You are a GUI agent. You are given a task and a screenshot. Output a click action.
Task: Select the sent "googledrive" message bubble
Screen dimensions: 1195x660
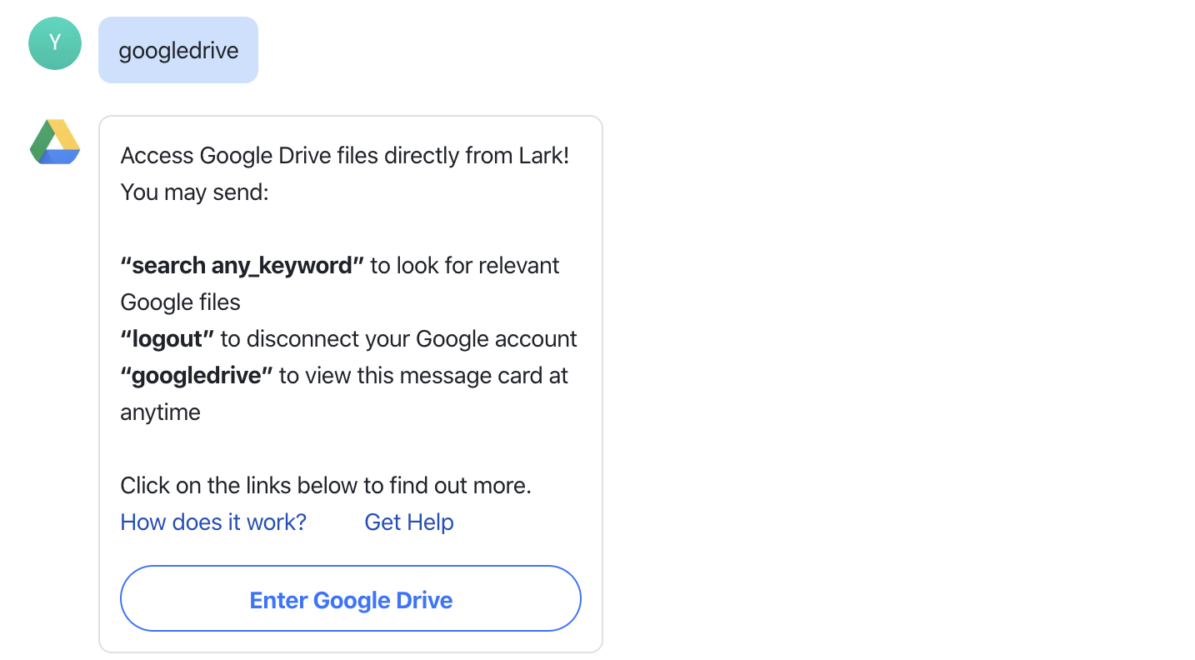click(178, 50)
